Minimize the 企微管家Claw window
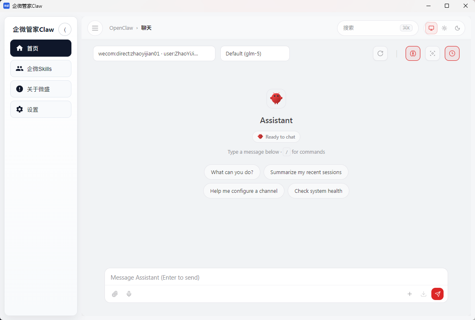Image resolution: width=475 pixels, height=320 pixels. coord(428,6)
